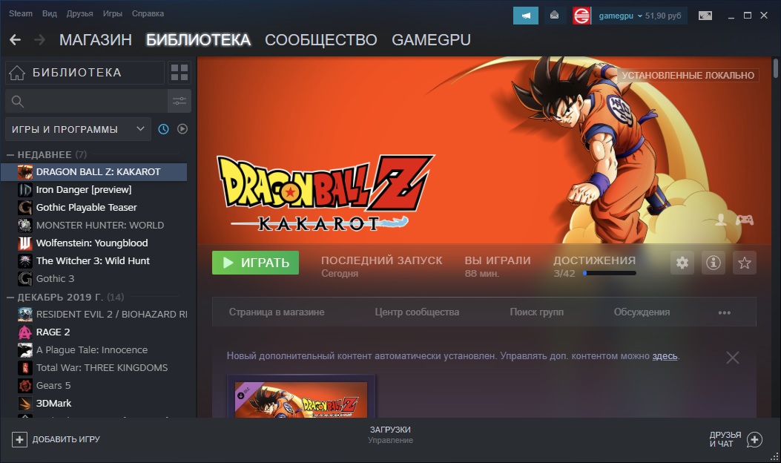Show game info icon
This screenshot has height=463, width=781.
tap(714, 263)
